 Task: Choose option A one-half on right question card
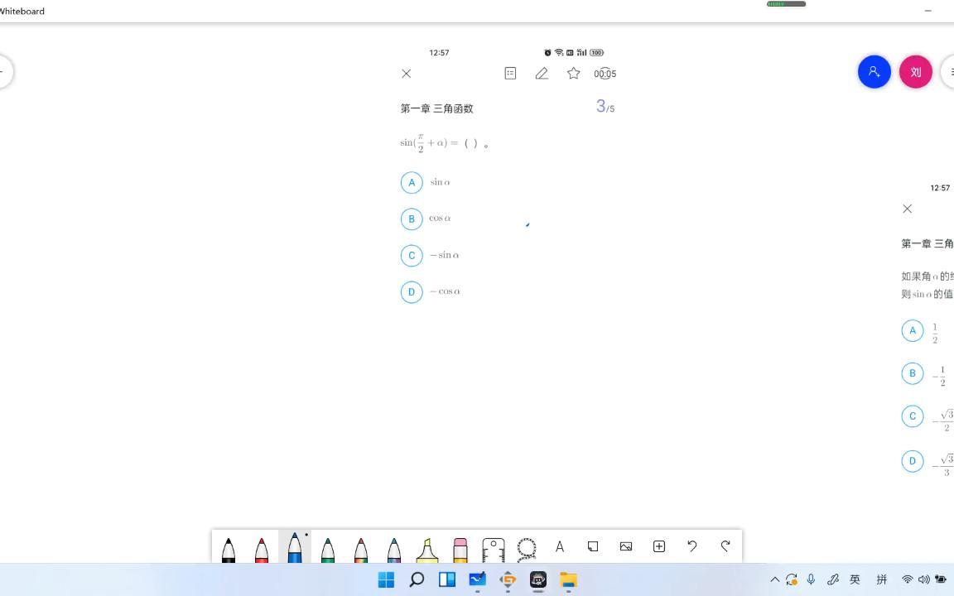coord(913,330)
